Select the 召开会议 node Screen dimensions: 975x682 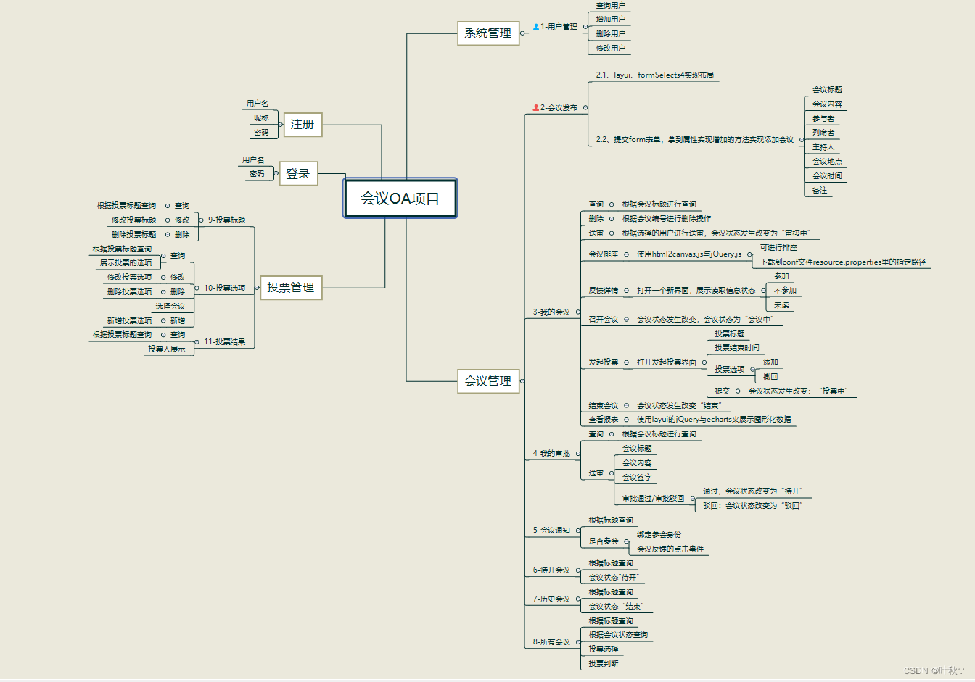click(x=603, y=320)
